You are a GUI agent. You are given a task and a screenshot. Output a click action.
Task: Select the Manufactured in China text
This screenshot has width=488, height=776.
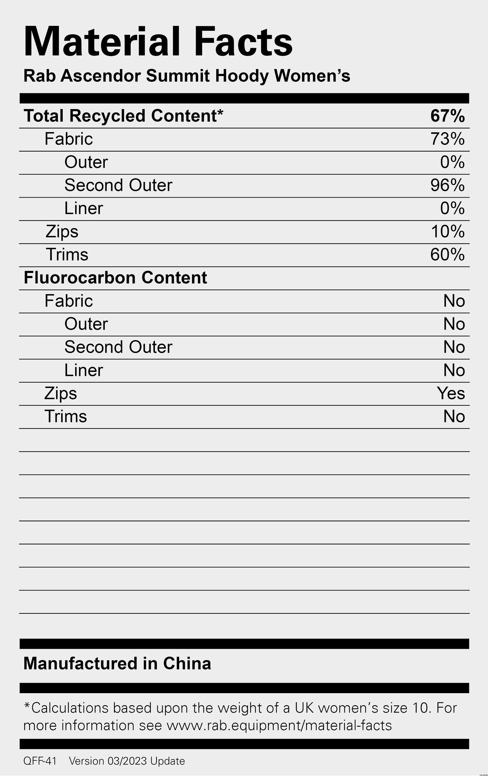coord(117,664)
